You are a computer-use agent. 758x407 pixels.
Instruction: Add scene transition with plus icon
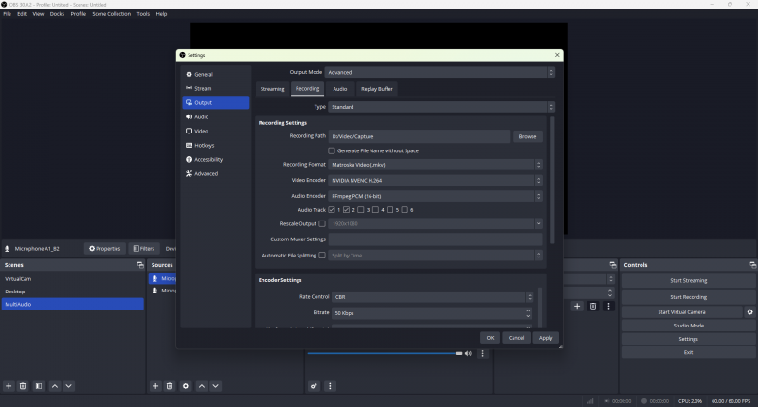click(577, 306)
